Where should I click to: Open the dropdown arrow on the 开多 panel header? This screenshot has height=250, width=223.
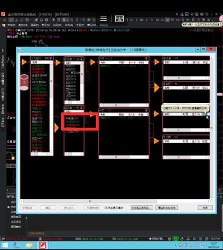tap(146, 58)
